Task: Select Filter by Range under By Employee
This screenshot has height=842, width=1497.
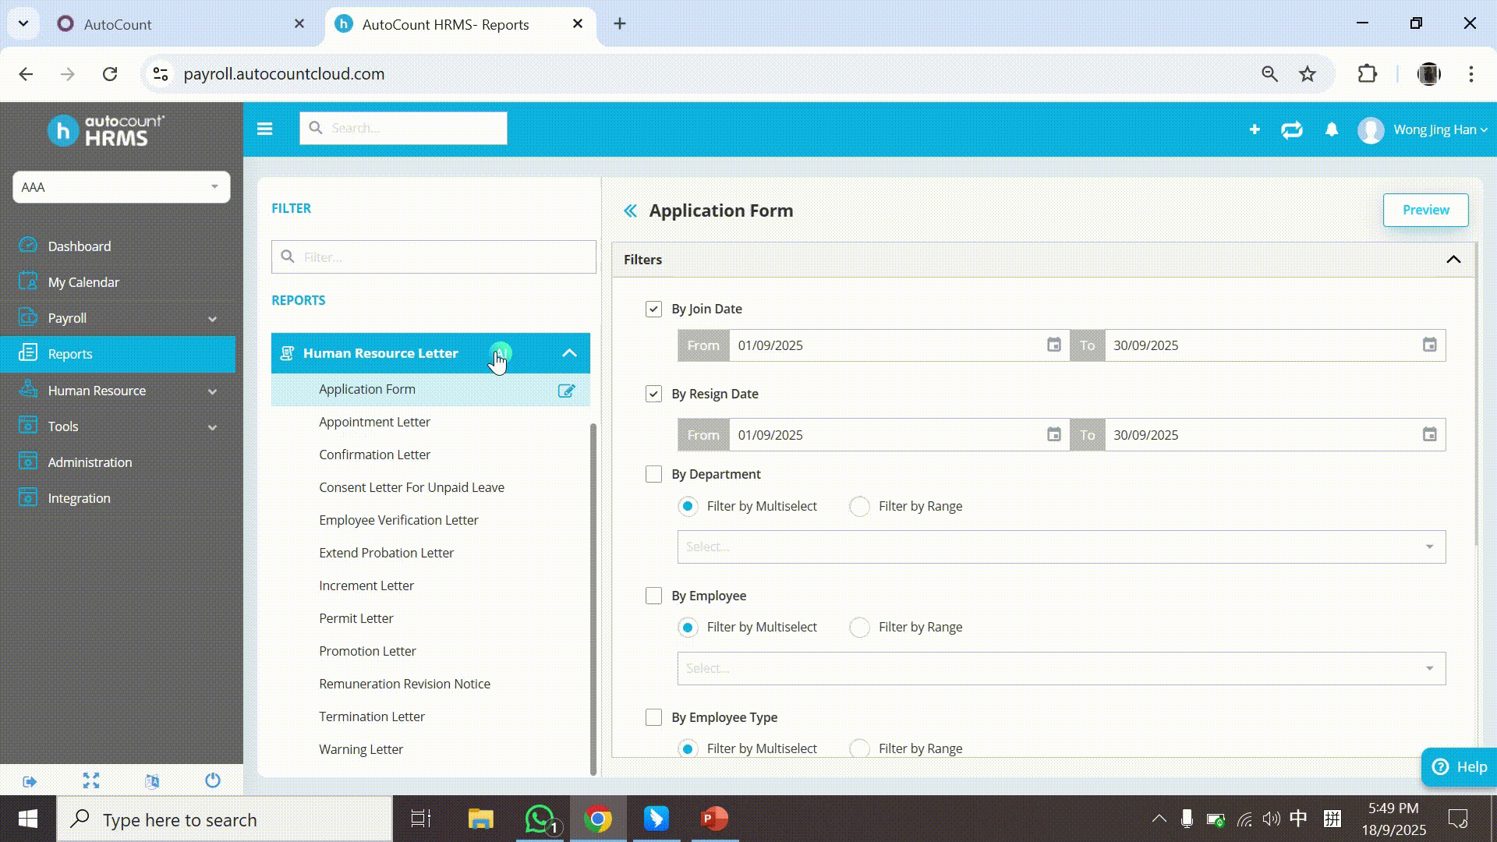Action: [859, 628]
